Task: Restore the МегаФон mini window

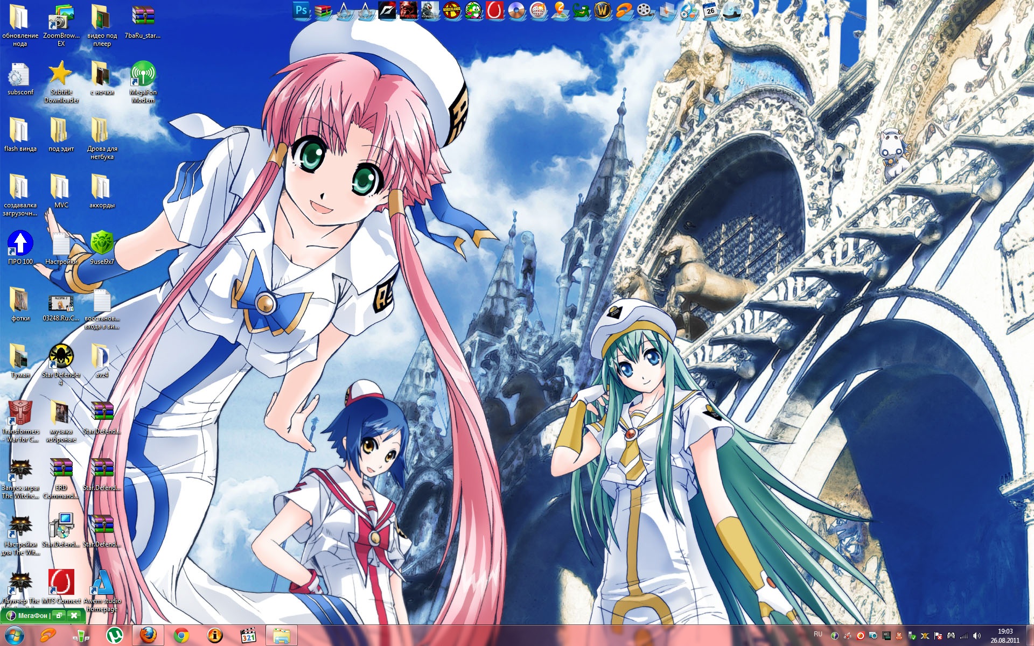Action: 59,615
